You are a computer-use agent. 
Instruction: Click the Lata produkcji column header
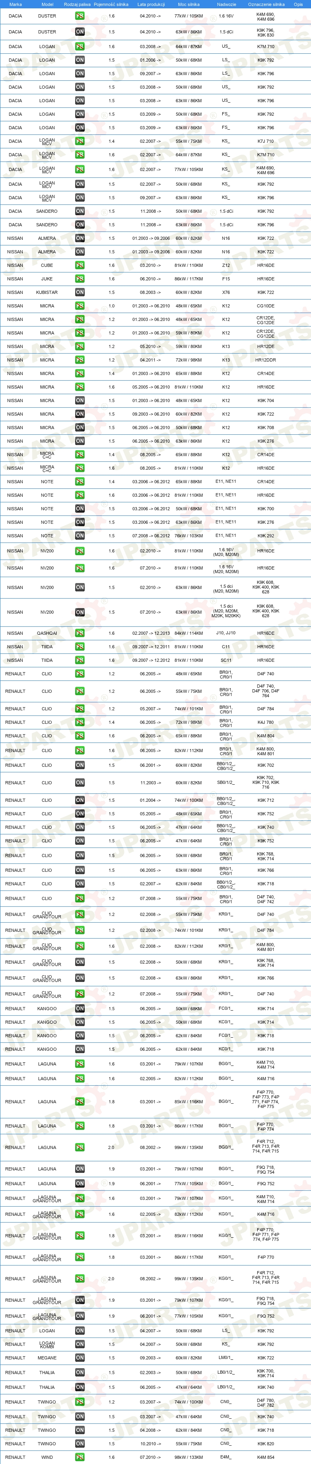[x=151, y=4]
